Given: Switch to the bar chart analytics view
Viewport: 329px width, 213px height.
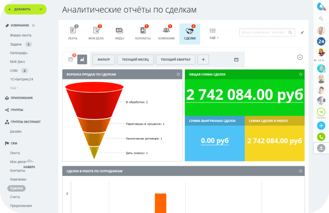Looking at the screenshot, I should [82, 59].
